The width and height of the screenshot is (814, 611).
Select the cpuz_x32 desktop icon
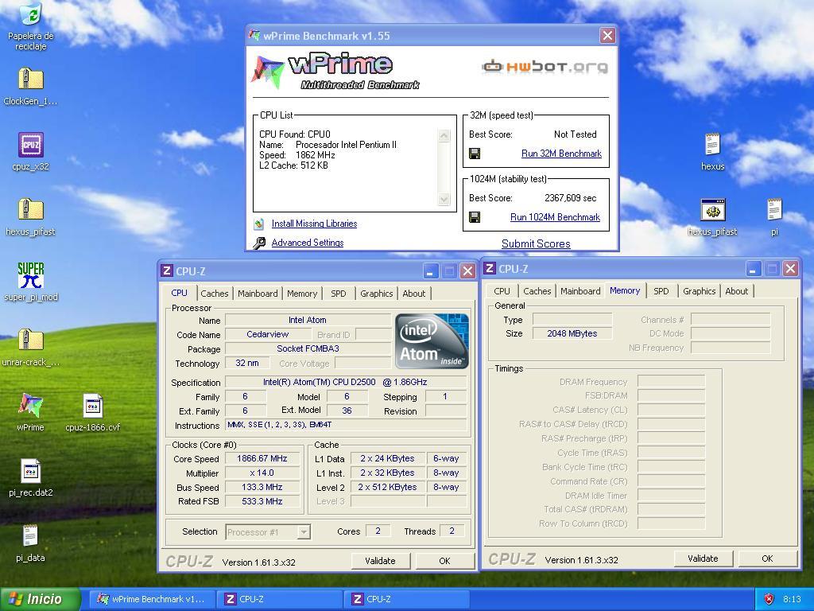point(31,145)
